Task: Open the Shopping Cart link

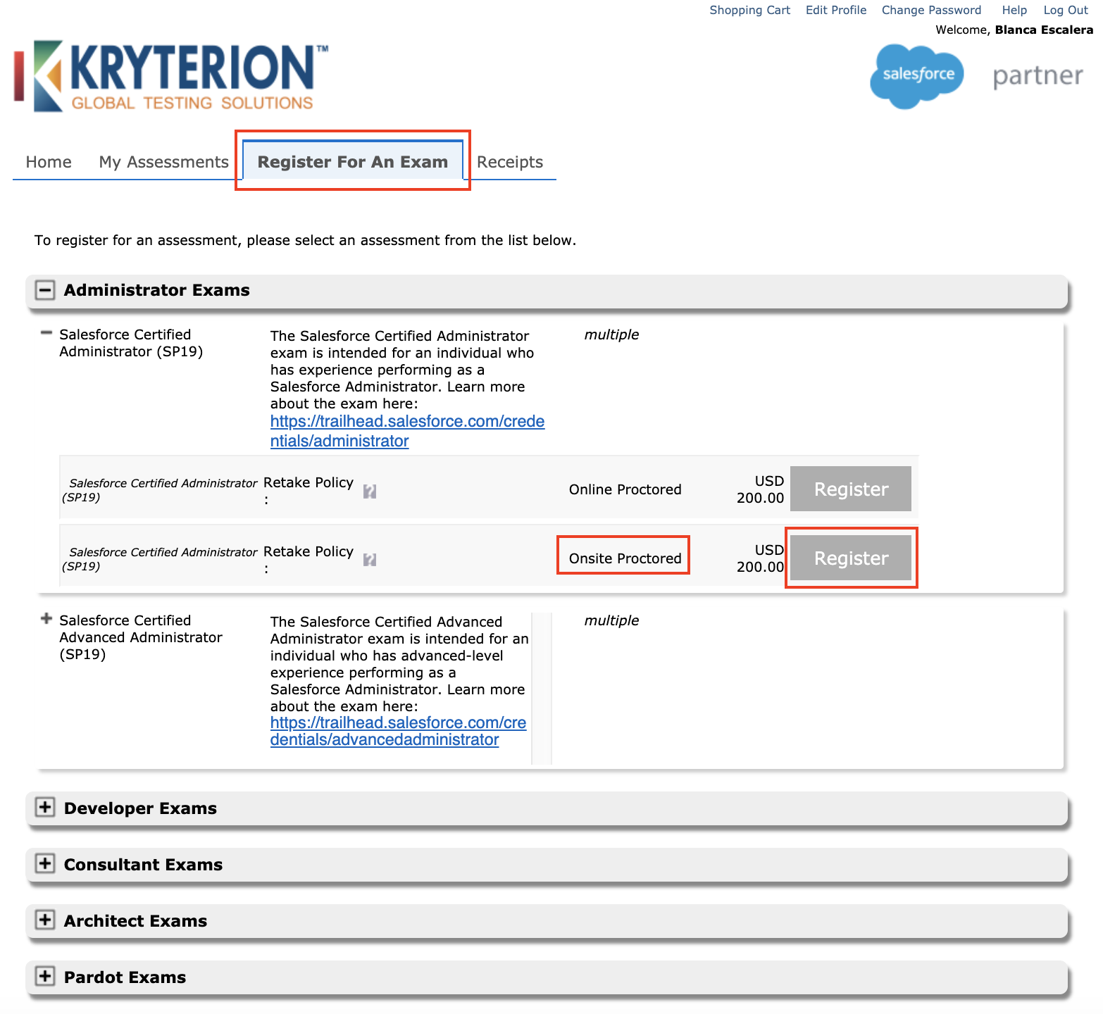Action: click(x=749, y=10)
